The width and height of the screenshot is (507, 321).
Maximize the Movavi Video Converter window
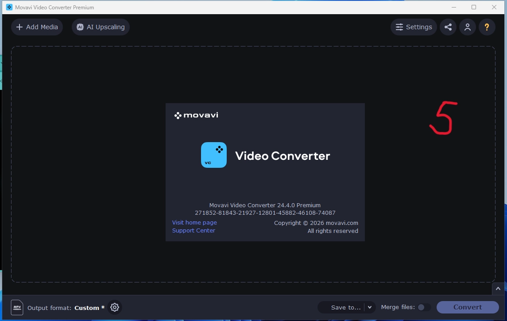point(474,7)
